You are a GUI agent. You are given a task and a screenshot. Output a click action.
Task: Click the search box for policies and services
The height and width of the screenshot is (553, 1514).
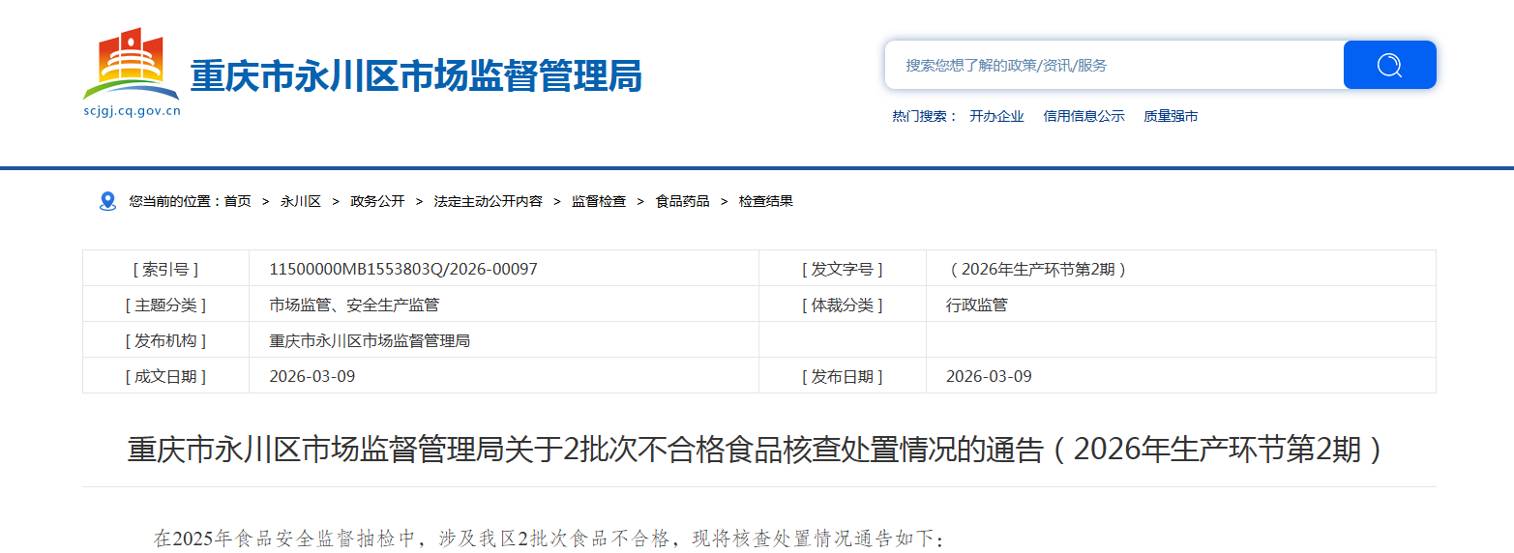[x=1113, y=65]
